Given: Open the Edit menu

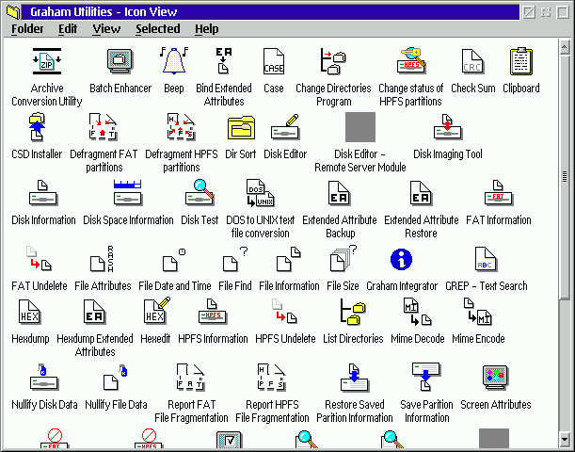Looking at the screenshot, I should pos(68,29).
